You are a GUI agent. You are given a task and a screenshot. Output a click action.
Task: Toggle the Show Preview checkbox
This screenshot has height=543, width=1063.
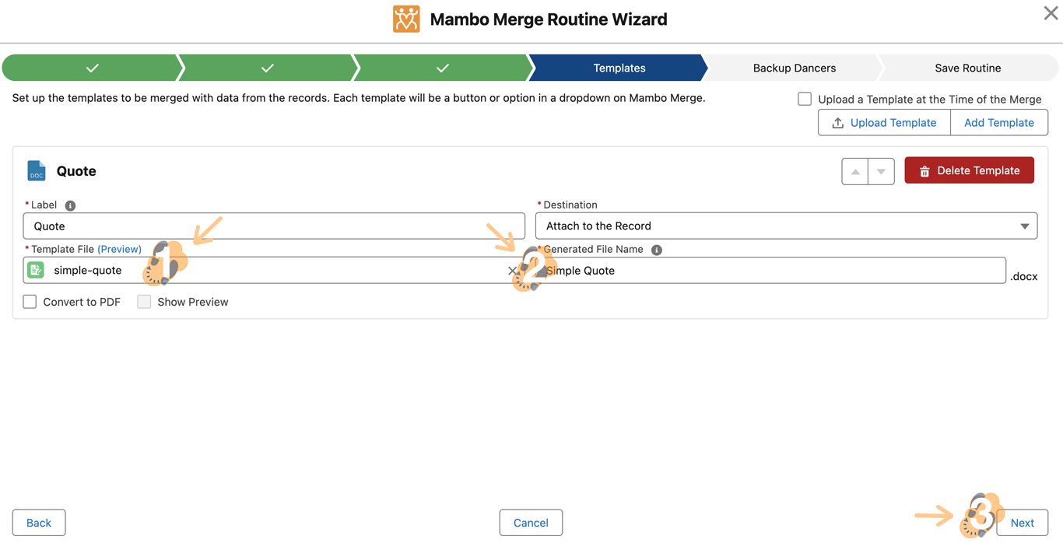point(144,302)
